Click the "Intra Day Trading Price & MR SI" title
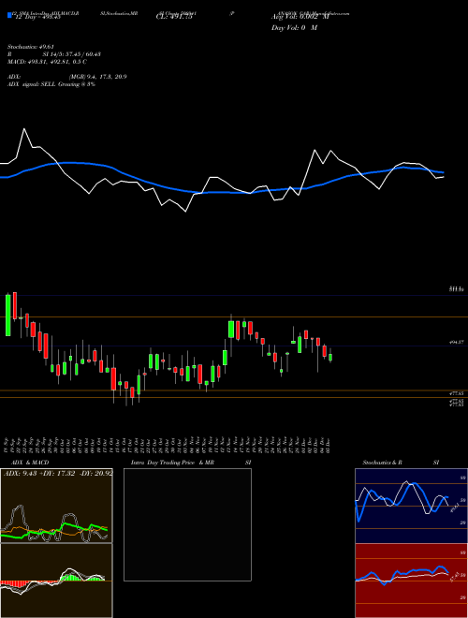Image resolution: width=468 pixels, height=618 pixels. point(191,463)
